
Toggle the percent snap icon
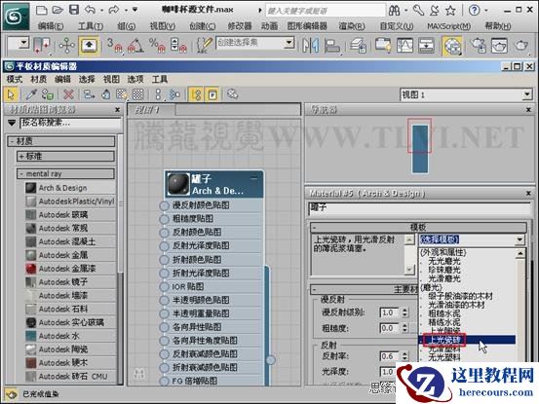[x=157, y=46]
